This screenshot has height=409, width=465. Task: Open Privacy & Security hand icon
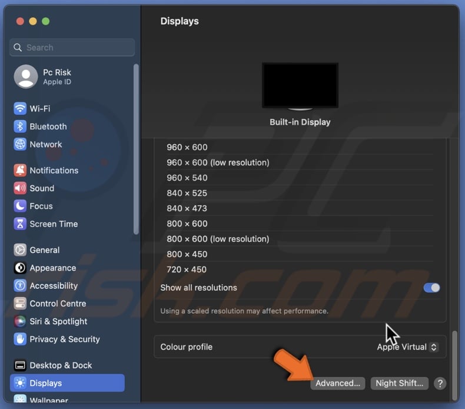20,339
